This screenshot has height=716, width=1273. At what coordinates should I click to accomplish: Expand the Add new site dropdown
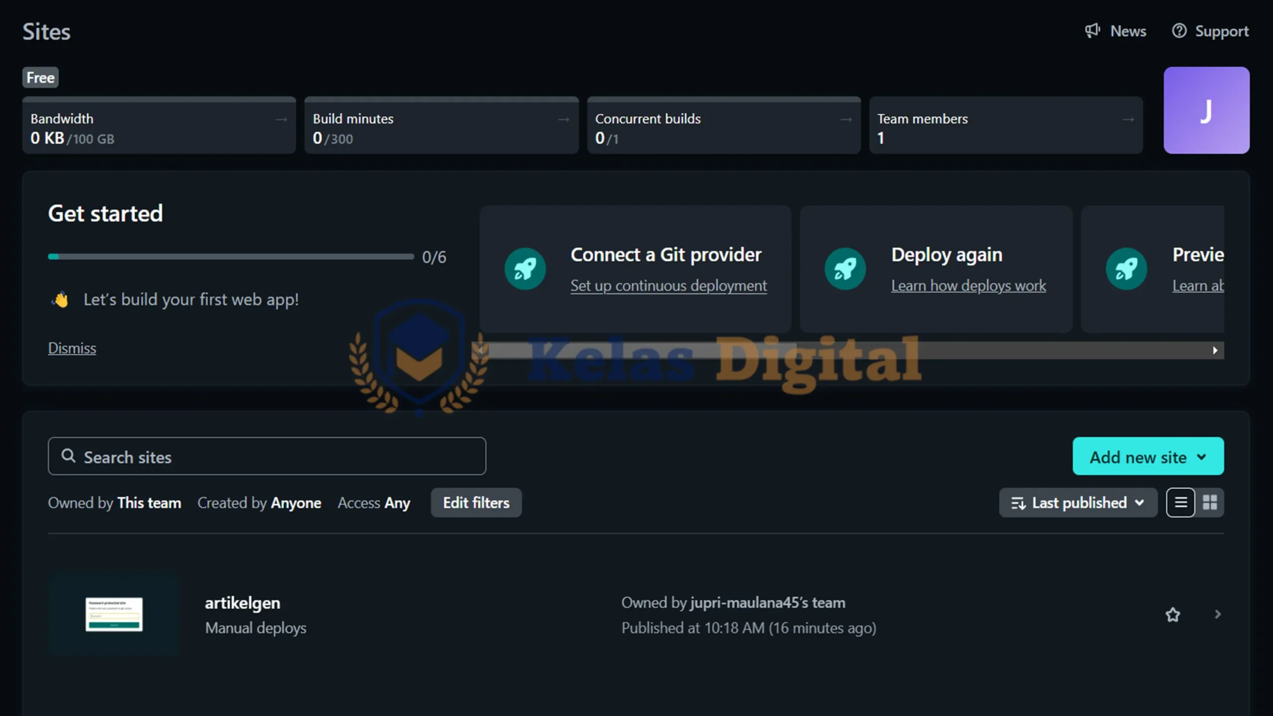[1148, 456]
